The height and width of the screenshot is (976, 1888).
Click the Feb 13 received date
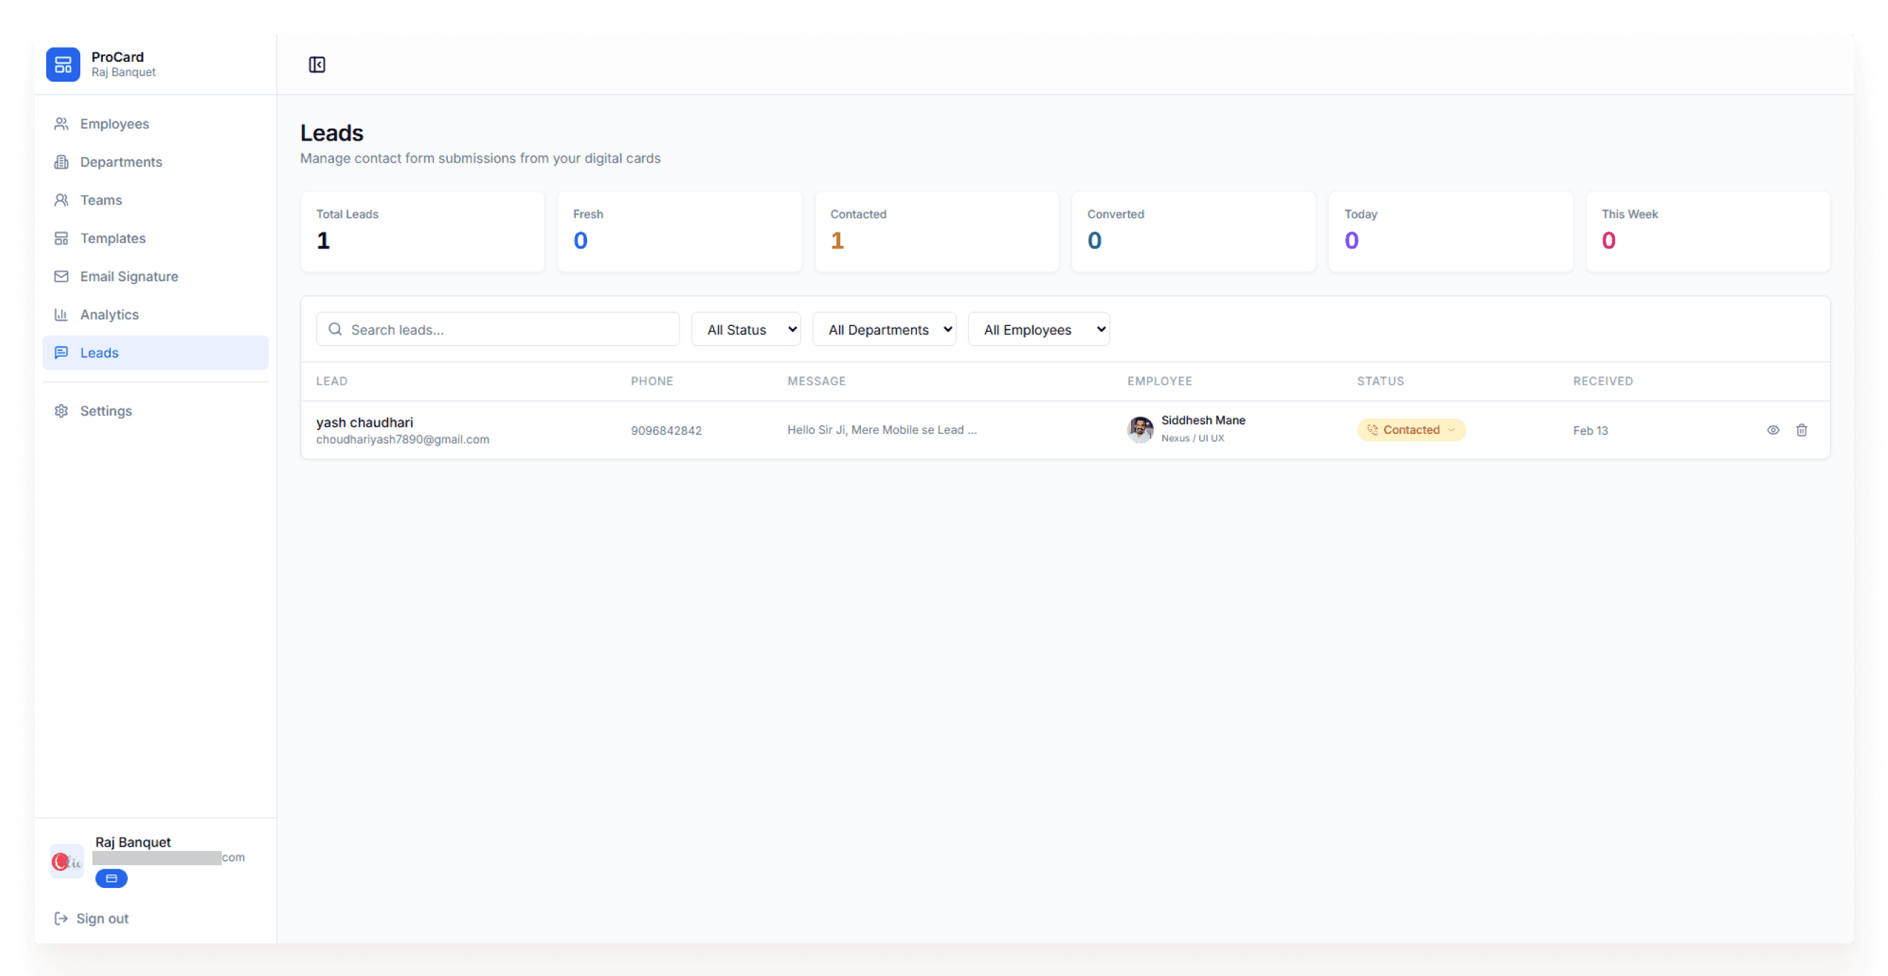click(1590, 430)
